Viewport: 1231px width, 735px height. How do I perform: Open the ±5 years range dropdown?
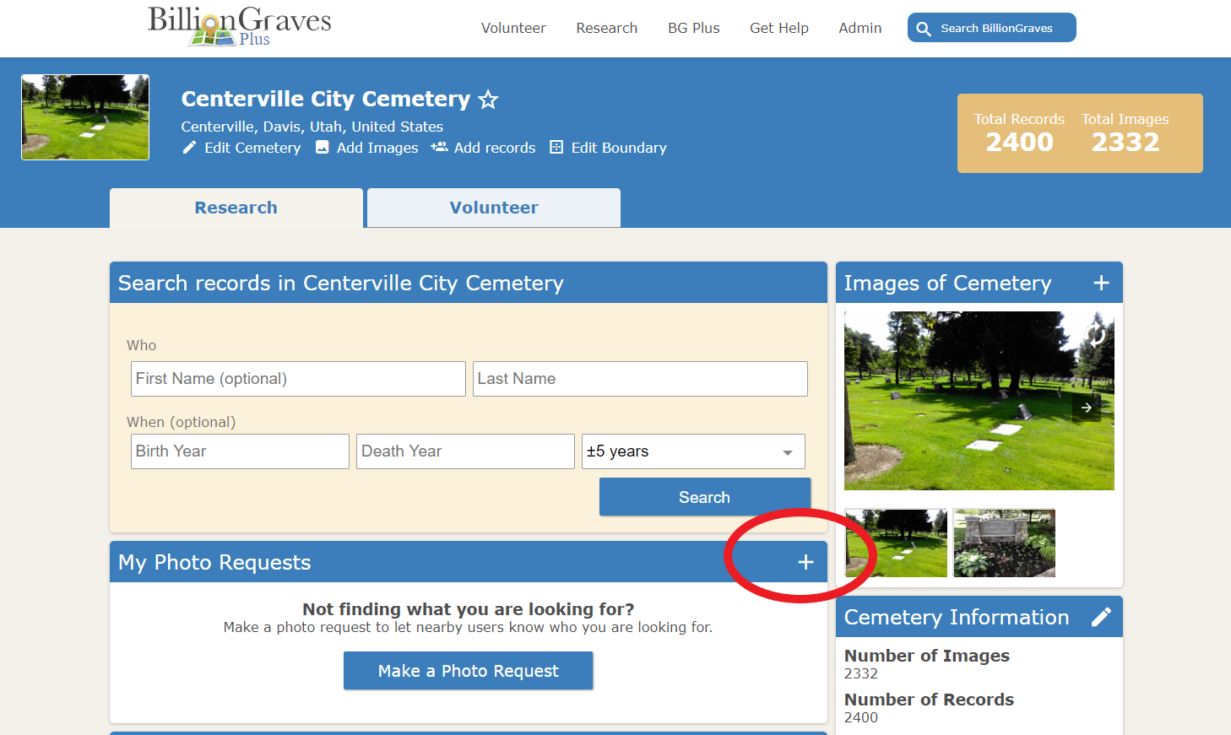click(693, 451)
